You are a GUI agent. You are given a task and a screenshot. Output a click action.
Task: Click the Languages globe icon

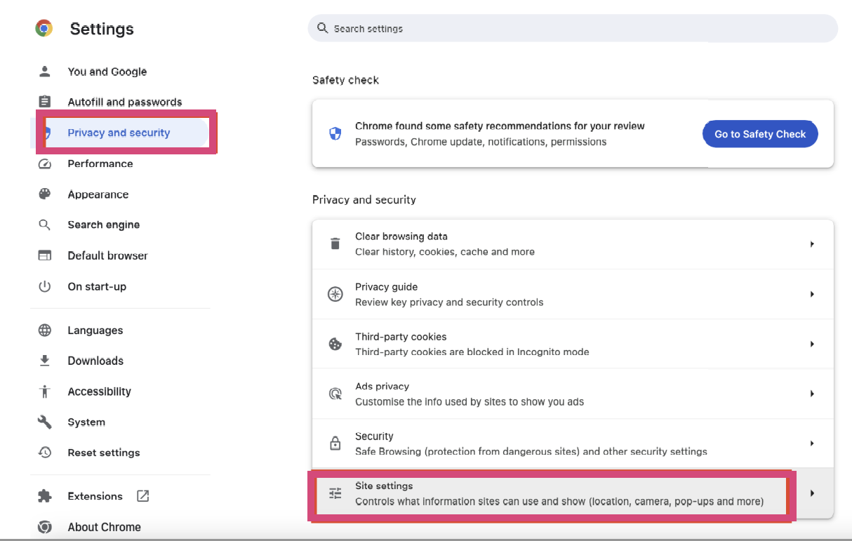point(45,330)
